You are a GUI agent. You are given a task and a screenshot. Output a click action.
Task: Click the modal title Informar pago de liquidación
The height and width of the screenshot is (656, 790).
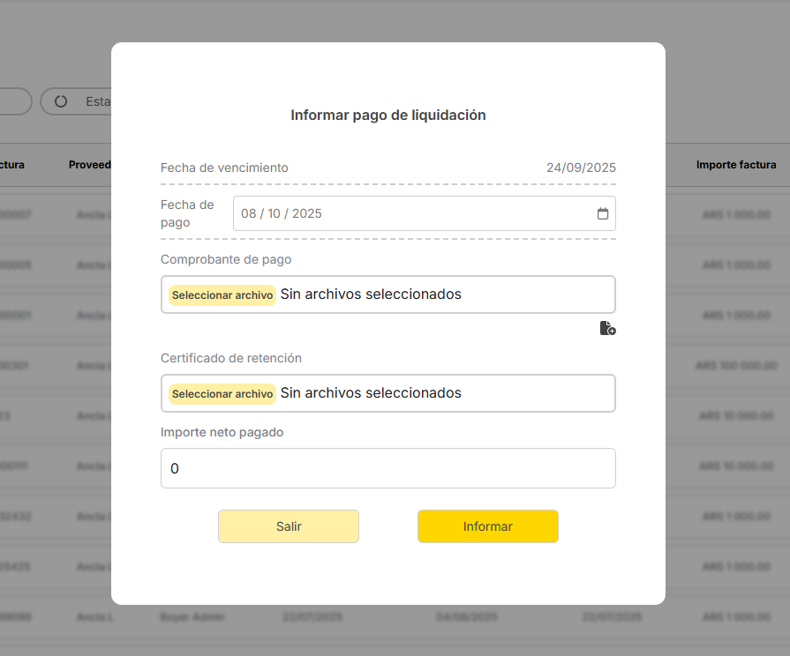pyautogui.click(x=387, y=116)
